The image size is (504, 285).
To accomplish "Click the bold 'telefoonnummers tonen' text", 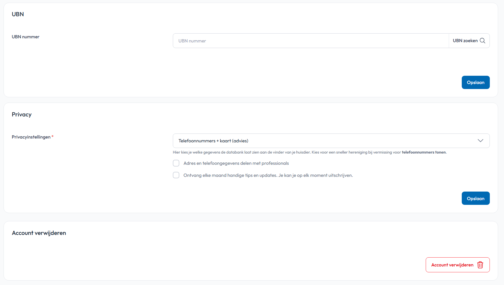I will click(424, 152).
